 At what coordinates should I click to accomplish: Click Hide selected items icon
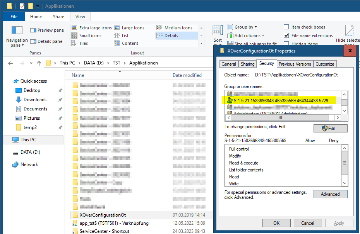[x=349, y=31]
